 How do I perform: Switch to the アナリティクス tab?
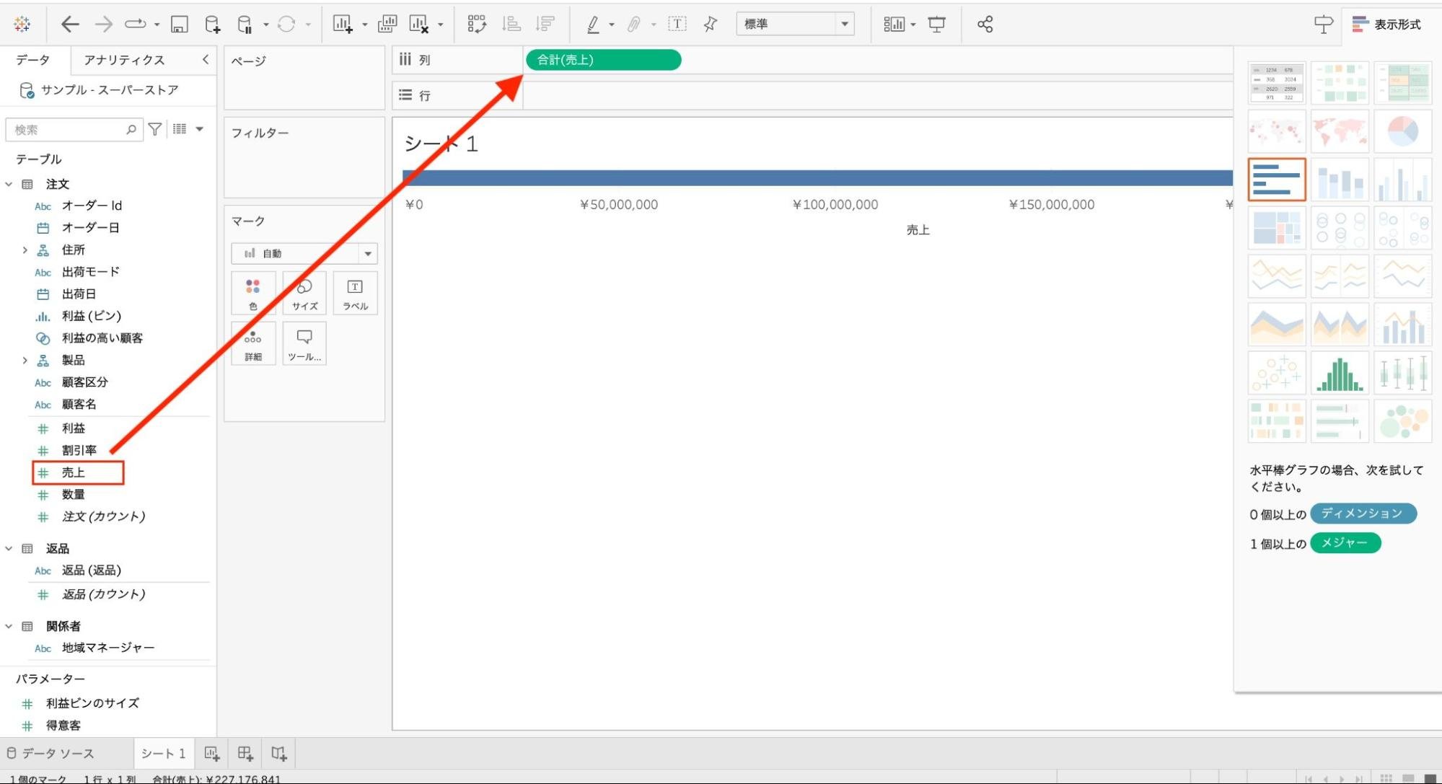pos(124,60)
